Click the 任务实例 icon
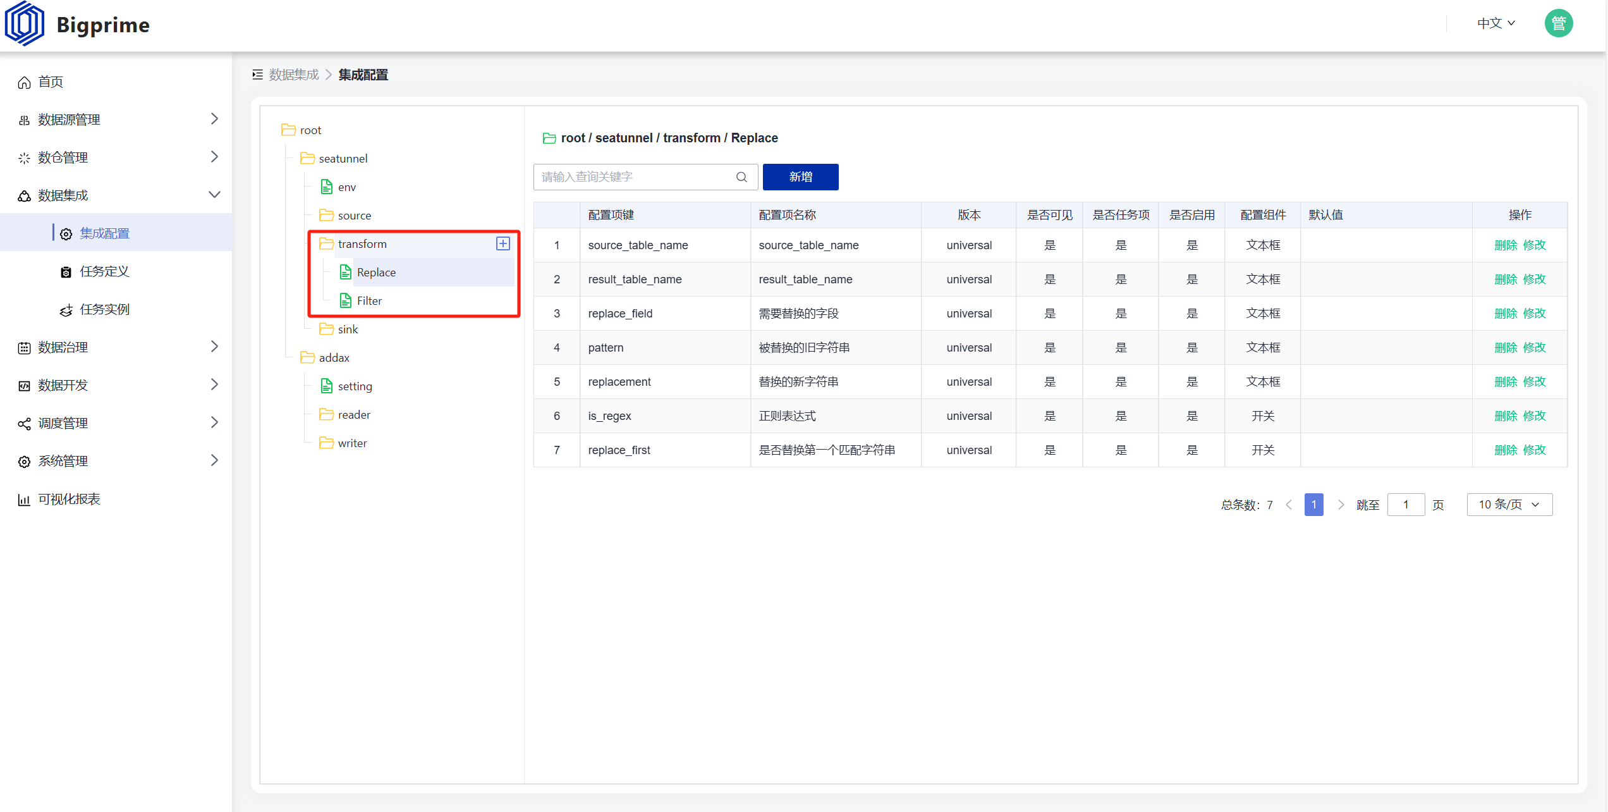Screen dimensions: 1608x812 click(66, 310)
